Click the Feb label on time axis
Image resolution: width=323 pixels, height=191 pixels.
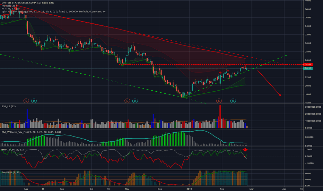(222, 189)
